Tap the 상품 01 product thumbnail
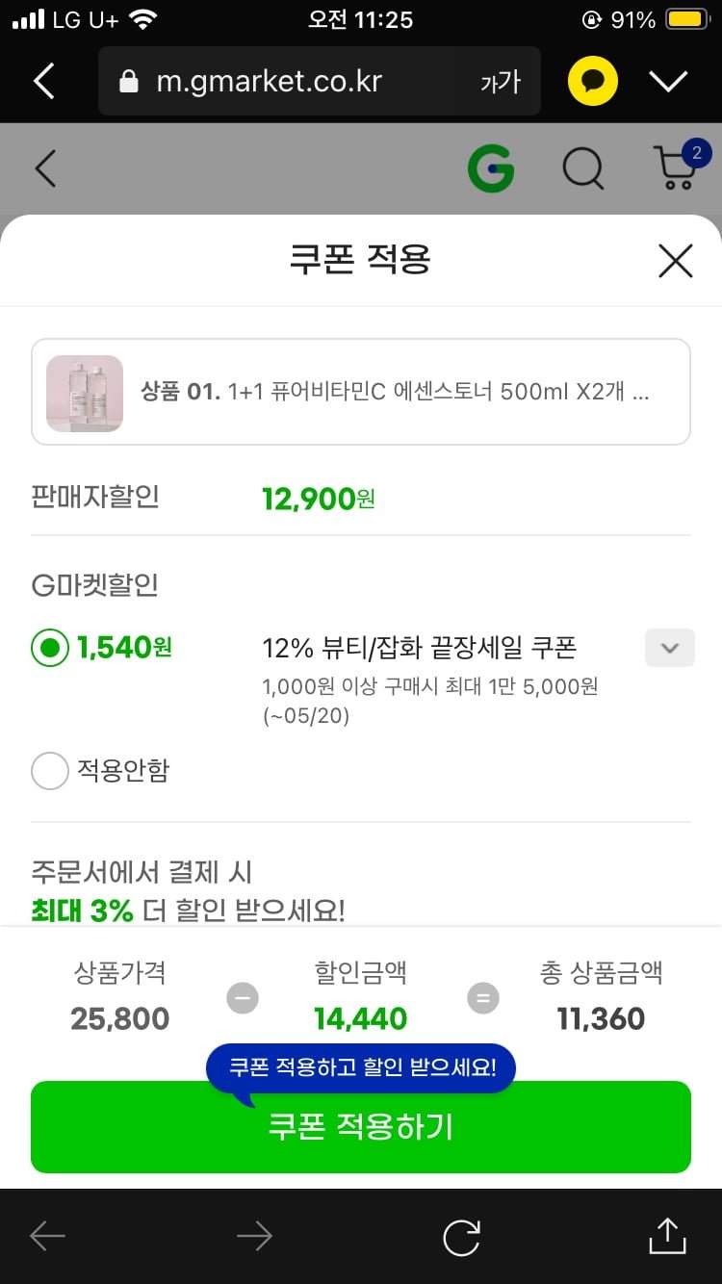Viewport: 722px width, 1284px height. [x=85, y=393]
